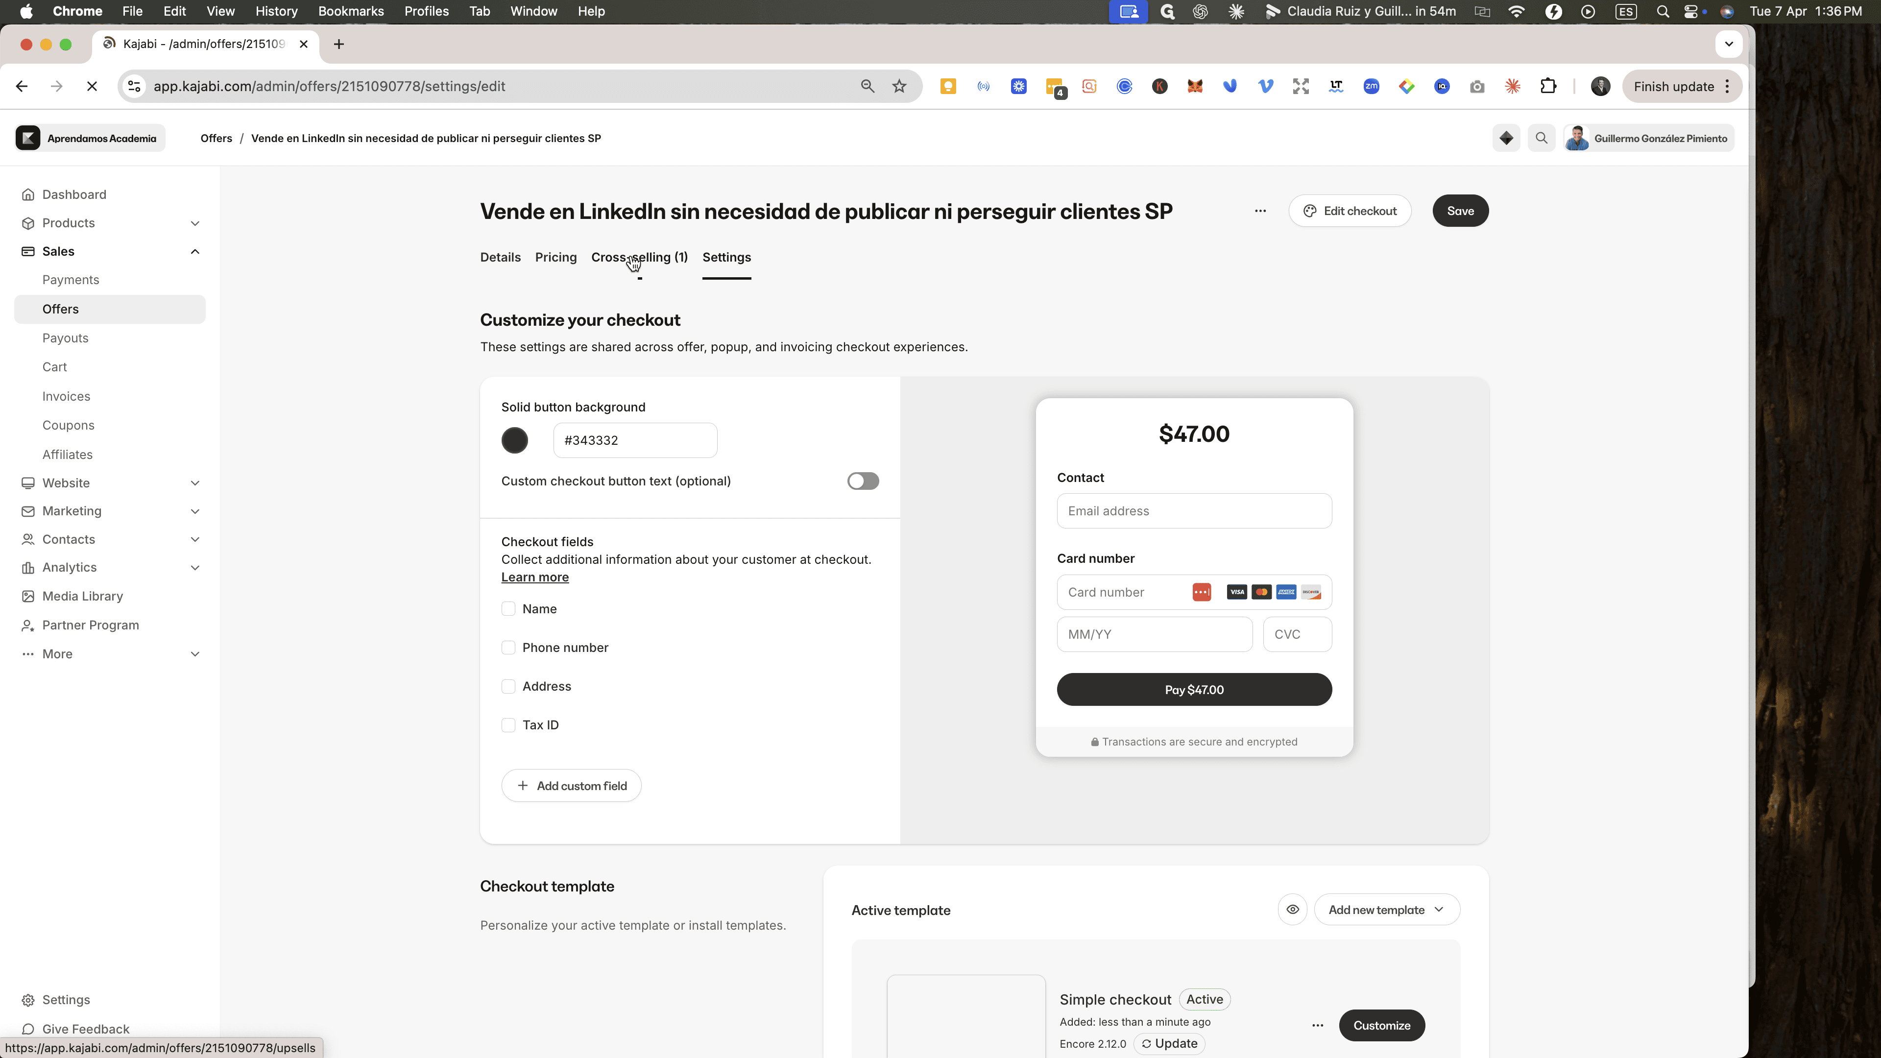Open Coupons in Sales submenu
Image resolution: width=1881 pixels, height=1058 pixels.
tap(68, 425)
